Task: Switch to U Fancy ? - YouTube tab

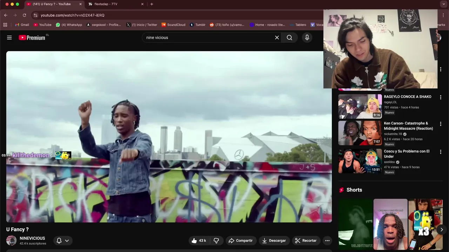Action: [x=52, y=4]
